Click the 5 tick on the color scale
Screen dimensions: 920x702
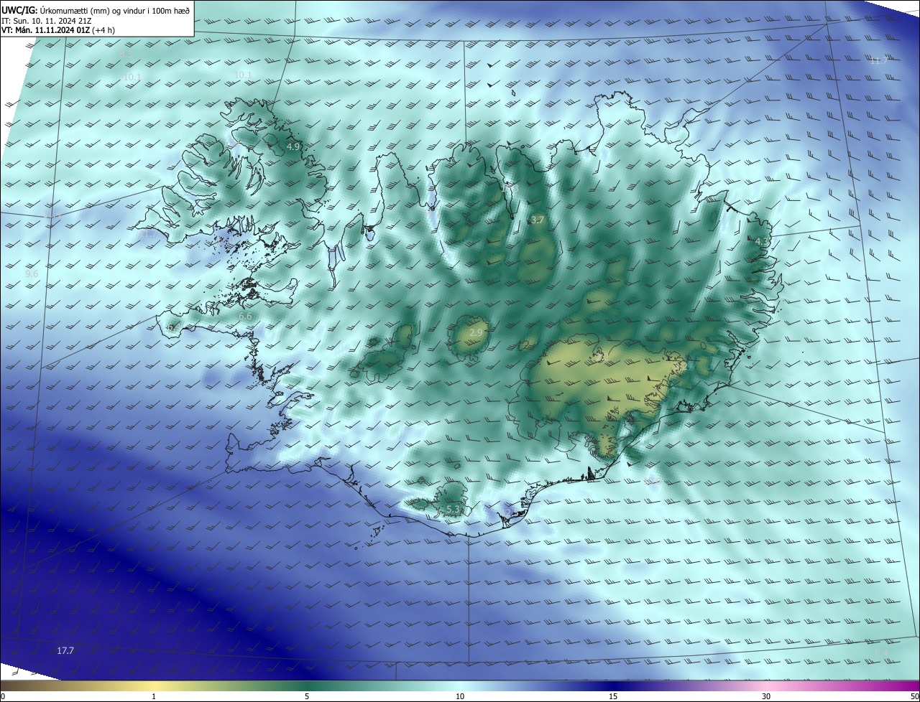tap(307, 696)
